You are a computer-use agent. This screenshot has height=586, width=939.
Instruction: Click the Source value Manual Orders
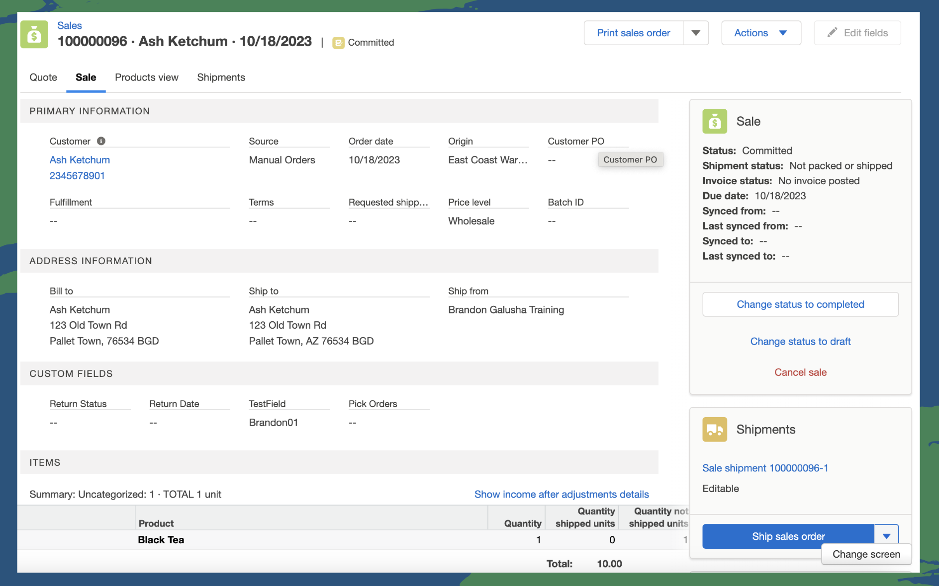coord(282,160)
